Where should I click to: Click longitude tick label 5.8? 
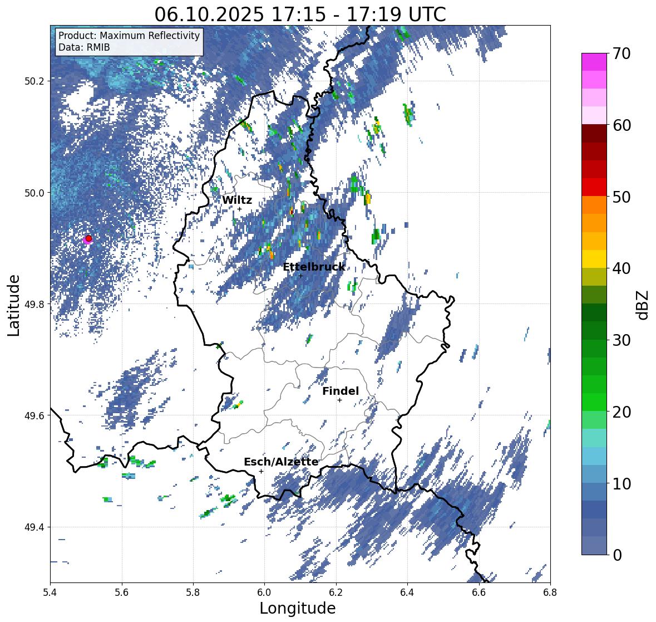coord(193,592)
